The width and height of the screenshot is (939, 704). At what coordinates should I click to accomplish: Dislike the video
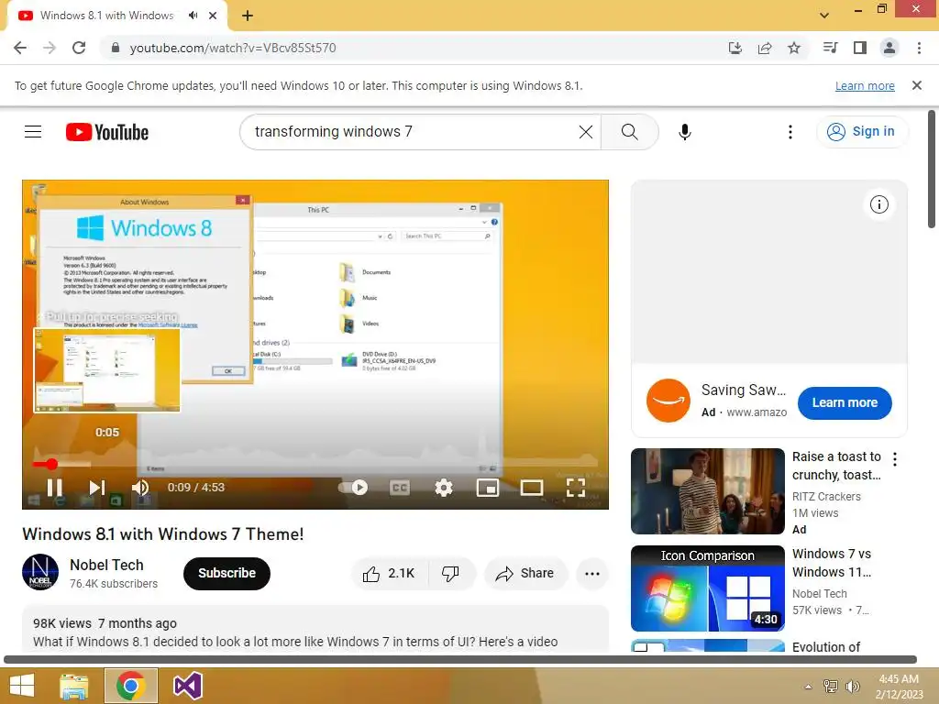tap(450, 574)
